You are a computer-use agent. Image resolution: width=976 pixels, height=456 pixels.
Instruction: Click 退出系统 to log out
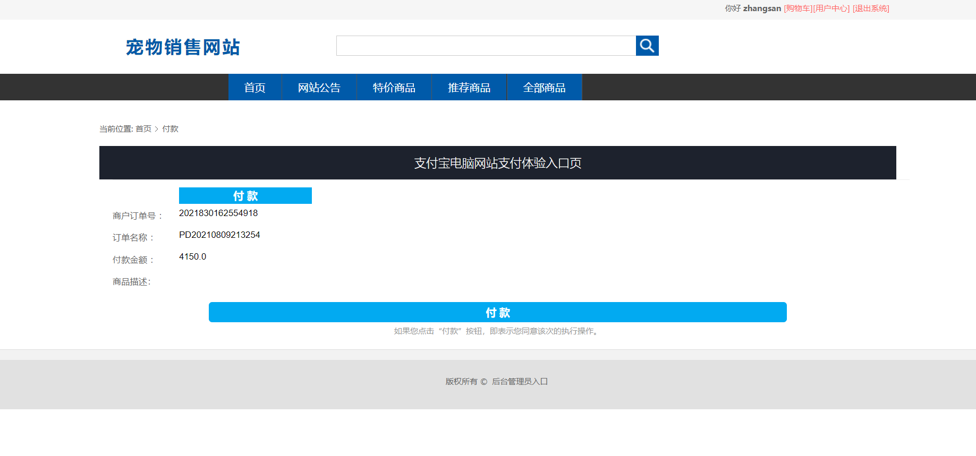coord(871,8)
